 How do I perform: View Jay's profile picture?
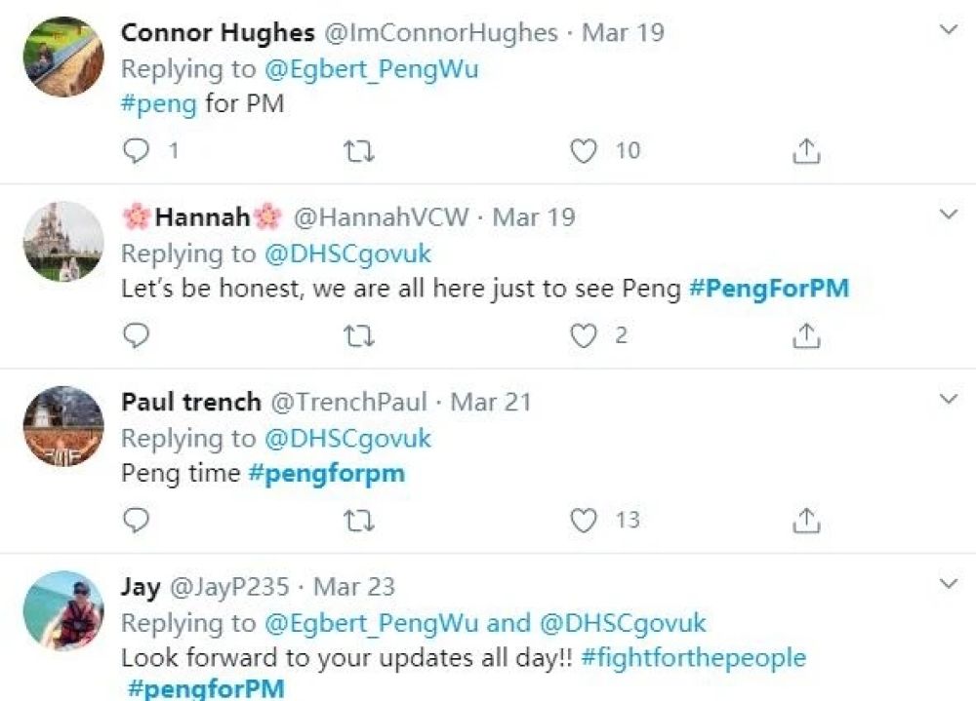(63, 610)
